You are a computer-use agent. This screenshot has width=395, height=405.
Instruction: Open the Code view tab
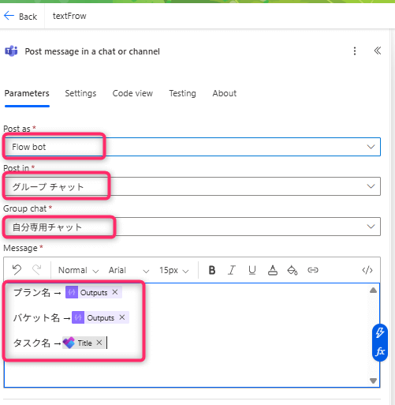(x=132, y=93)
